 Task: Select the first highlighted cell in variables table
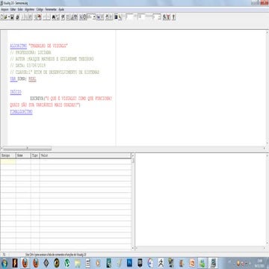[8, 161]
